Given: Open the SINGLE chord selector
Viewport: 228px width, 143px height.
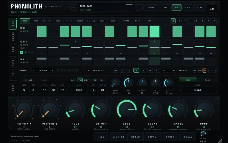Looking at the screenshot, I should click(198, 90).
